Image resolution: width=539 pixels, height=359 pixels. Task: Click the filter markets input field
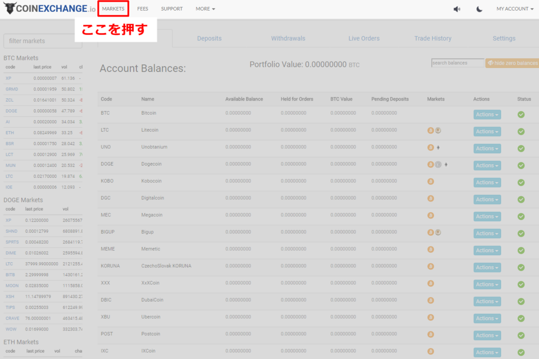(43, 41)
